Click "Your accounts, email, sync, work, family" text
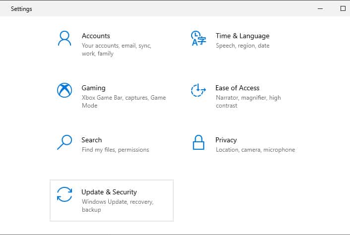 coord(117,50)
